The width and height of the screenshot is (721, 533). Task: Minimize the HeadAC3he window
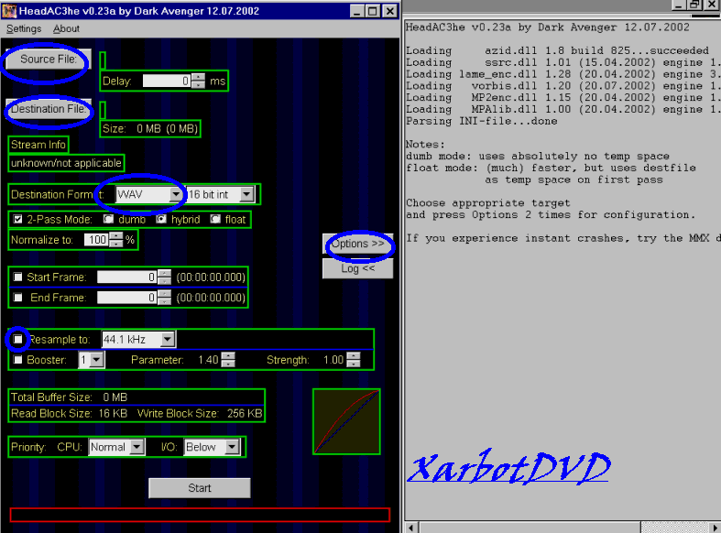click(x=356, y=11)
